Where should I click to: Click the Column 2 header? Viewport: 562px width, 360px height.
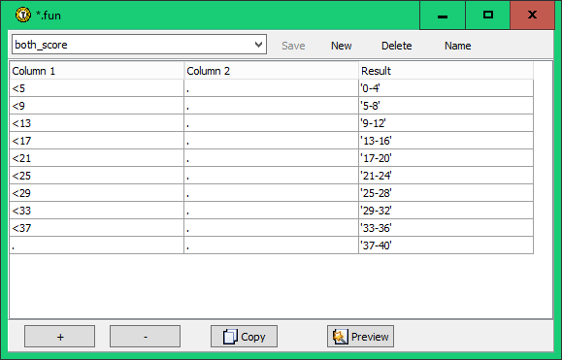272,71
